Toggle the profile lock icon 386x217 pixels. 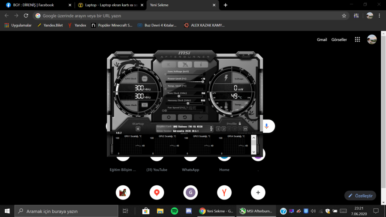coord(240,123)
